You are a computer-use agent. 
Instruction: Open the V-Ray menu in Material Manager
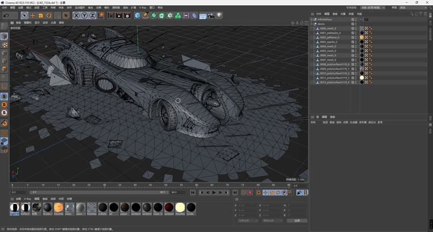27,199
